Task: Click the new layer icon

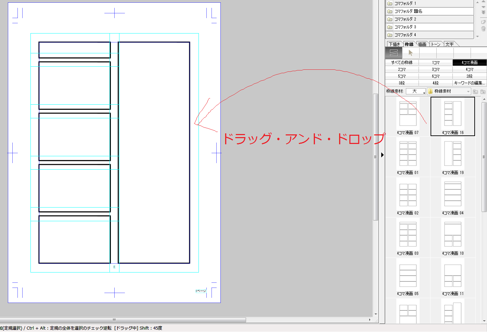Action: click(483, 22)
